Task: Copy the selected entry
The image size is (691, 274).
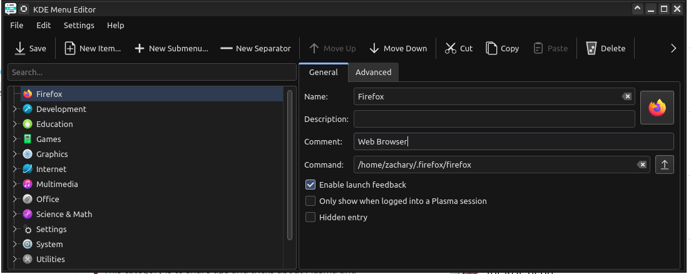Action: pos(503,48)
